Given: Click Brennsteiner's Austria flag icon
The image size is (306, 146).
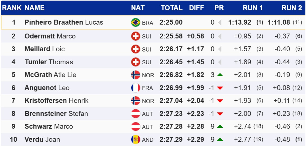Looking at the screenshot, I should (136, 114).
